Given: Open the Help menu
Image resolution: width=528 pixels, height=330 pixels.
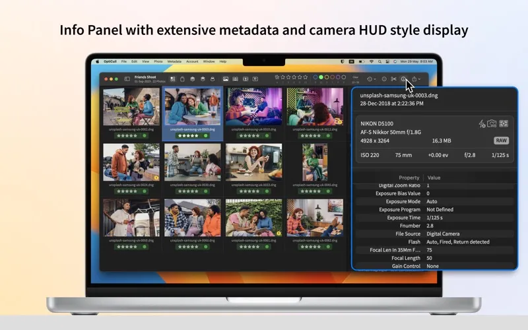Looking at the screenshot, I should (223, 61).
